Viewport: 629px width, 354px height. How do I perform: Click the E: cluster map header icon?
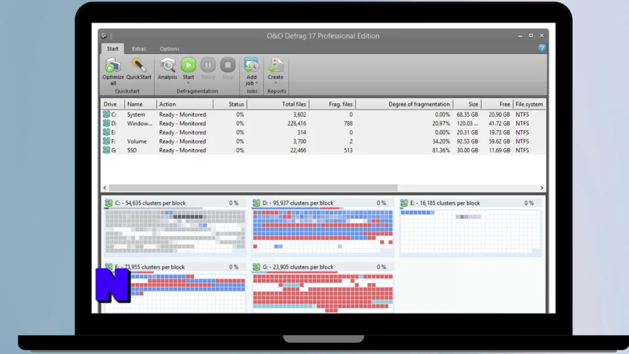(404, 203)
